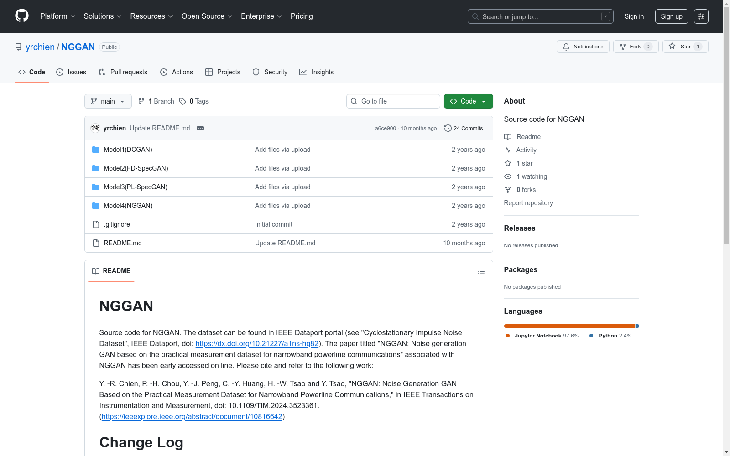This screenshot has height=456, width=730.
Task: Focus the Go to file input
Action: point(393,101)
